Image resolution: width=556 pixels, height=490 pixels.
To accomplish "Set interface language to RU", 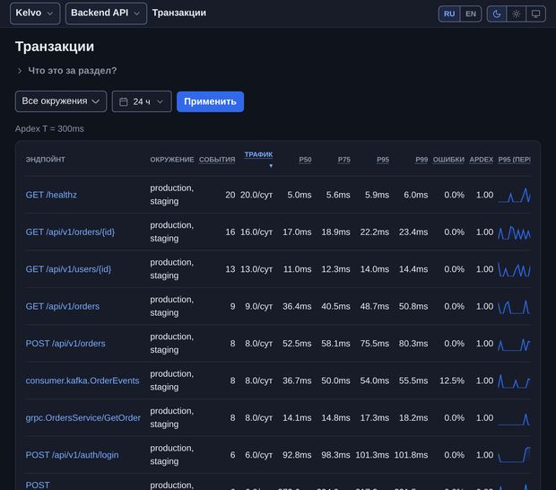I will (x=449, y=13).
